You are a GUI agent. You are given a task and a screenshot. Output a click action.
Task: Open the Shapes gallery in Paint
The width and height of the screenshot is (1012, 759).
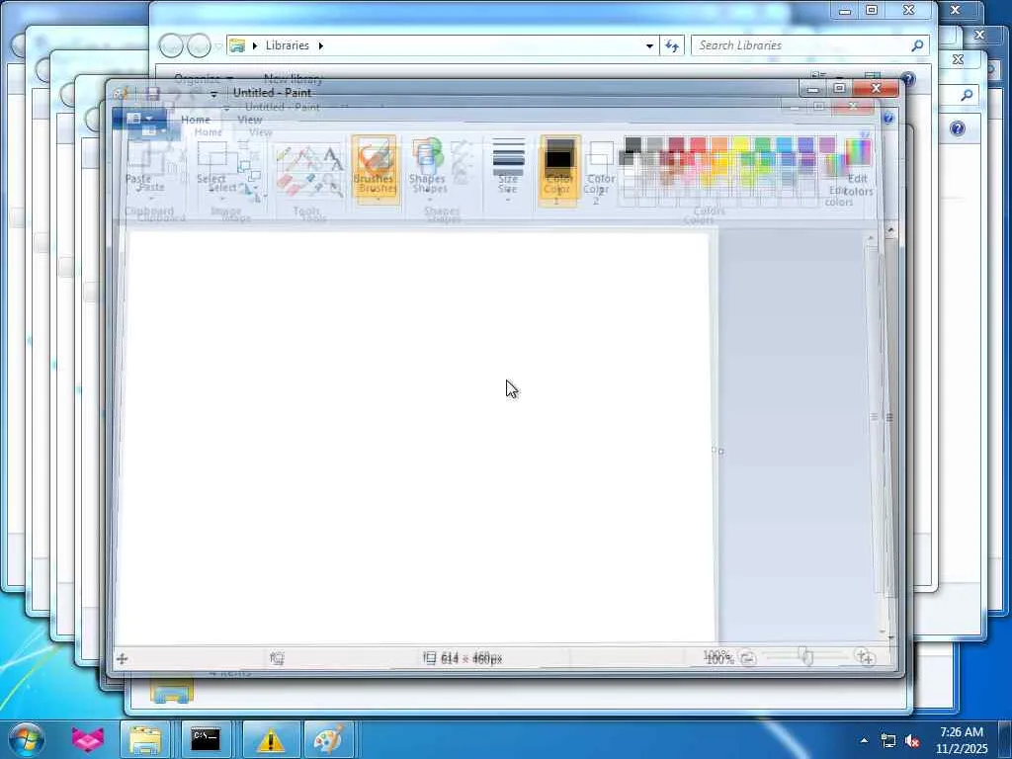tap(427, 165)
